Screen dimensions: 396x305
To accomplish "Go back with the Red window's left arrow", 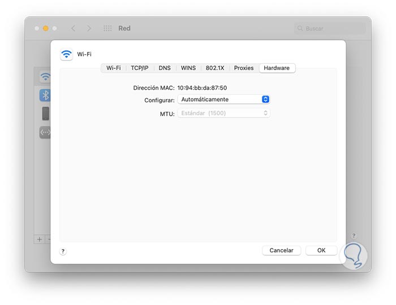I will tap(74, 28).
